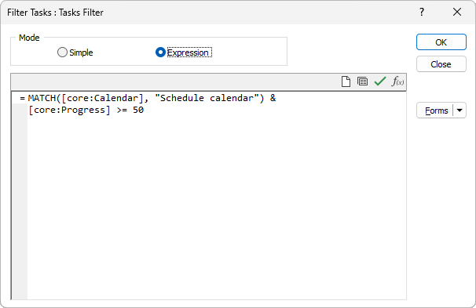The image size is (476, 308).
Task: Click the [core:Calendar] field reference
Action: pyautogui.click(x=102, y=98)
